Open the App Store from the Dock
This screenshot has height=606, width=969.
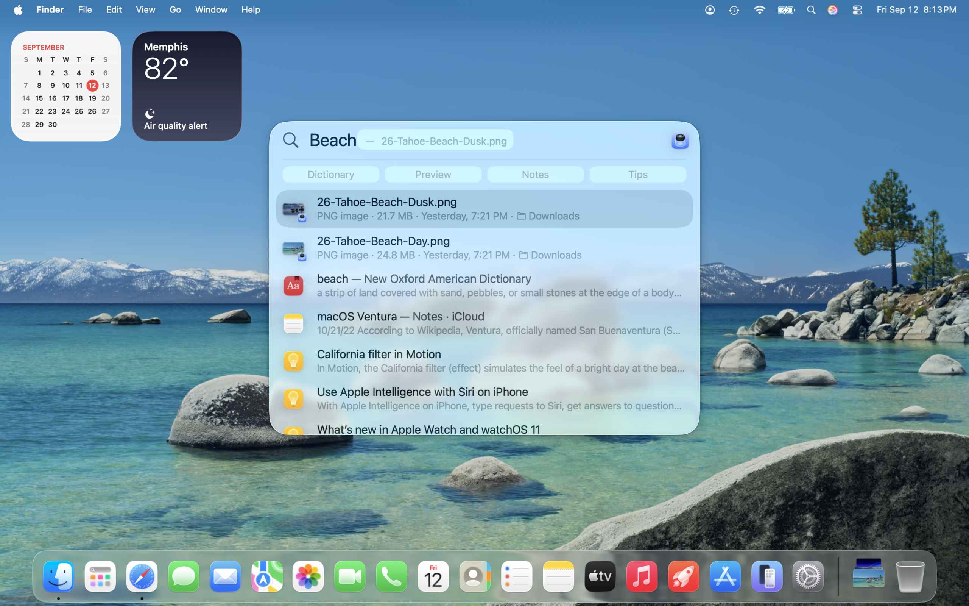click(725, 576)
